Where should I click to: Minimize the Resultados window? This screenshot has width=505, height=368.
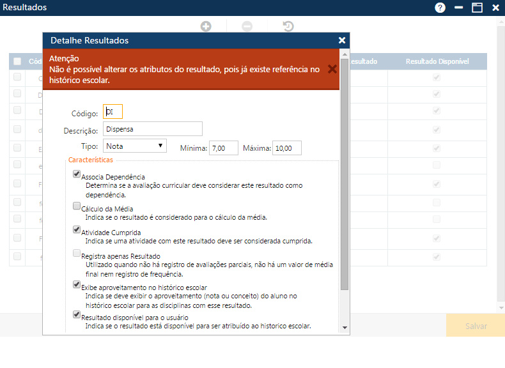[458, 8]
